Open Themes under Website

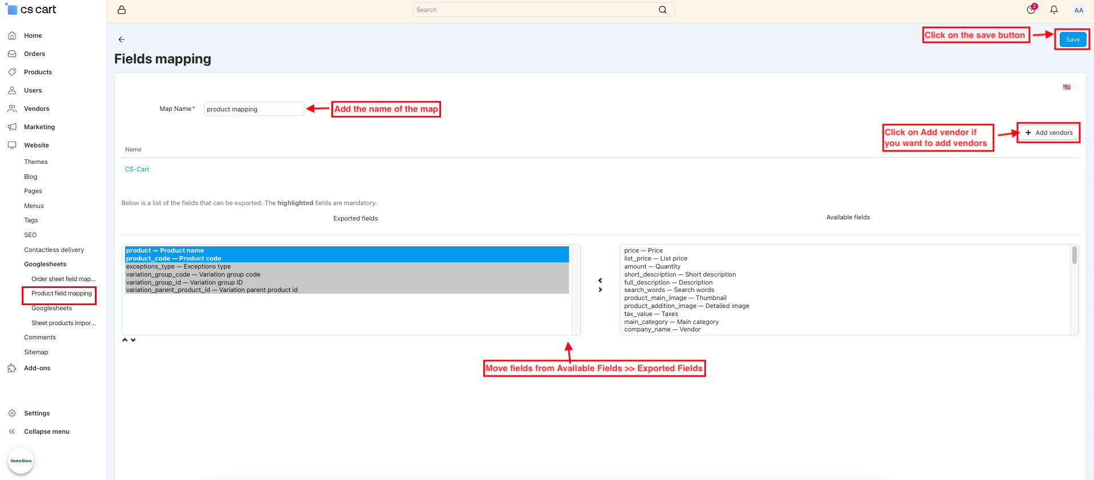click(36, 162)
